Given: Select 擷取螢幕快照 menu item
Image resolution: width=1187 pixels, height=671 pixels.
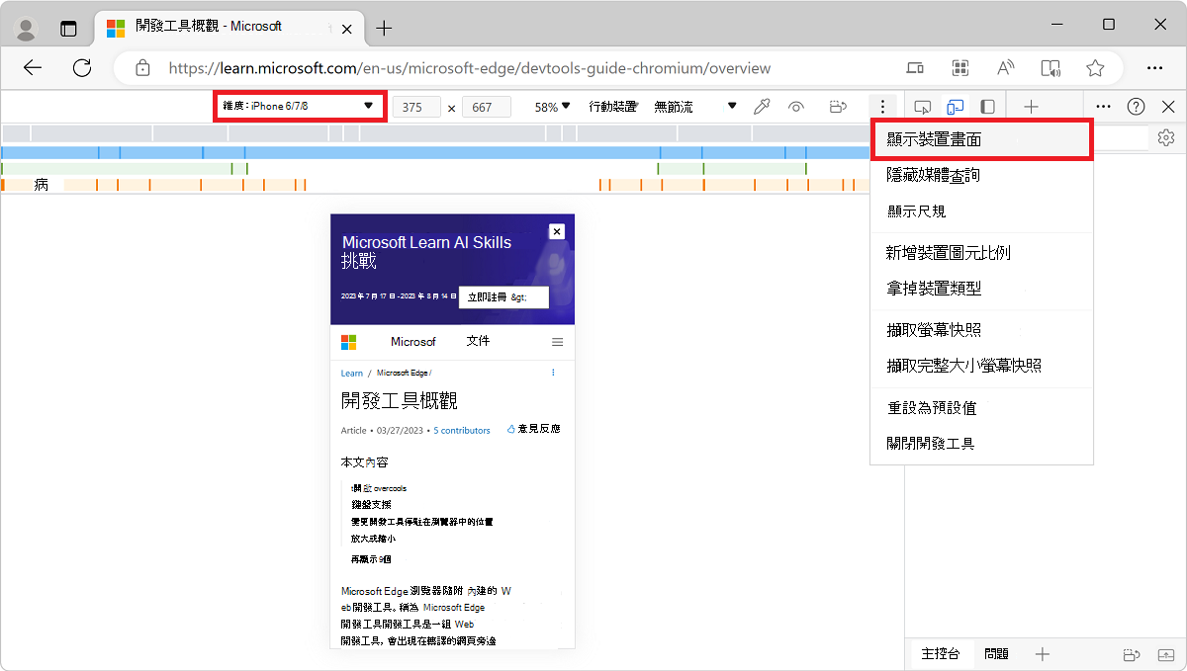Looking at the screenshot, I should coord(981,330).
